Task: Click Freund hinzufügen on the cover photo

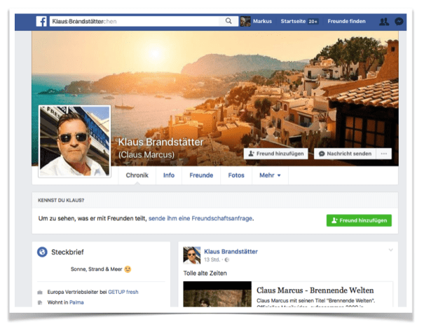Action: [x=276, y=154]
